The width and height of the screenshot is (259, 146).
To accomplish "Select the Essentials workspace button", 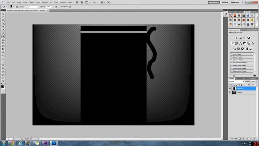I will click(214, 2).
